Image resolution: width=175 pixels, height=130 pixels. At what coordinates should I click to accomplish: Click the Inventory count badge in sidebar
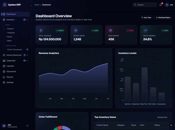tap(24, 20)
